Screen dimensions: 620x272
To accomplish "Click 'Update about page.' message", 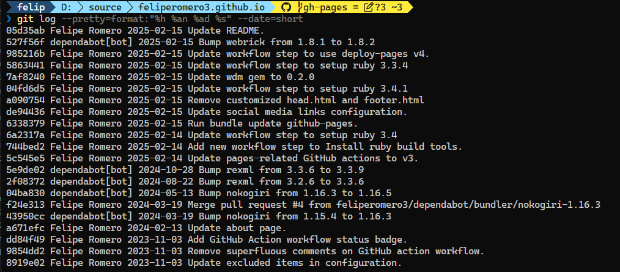I will [237, 228].
